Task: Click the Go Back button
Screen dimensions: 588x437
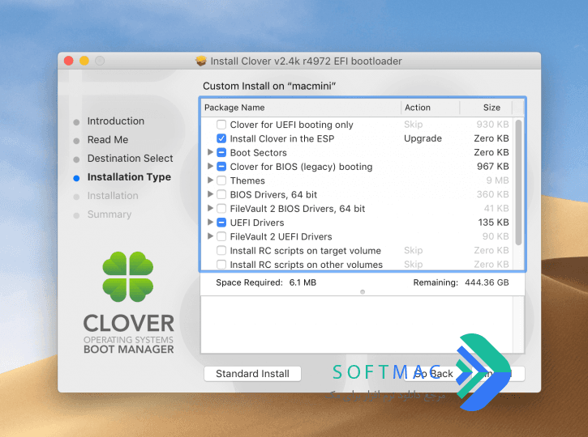Action: pos(434,374)
